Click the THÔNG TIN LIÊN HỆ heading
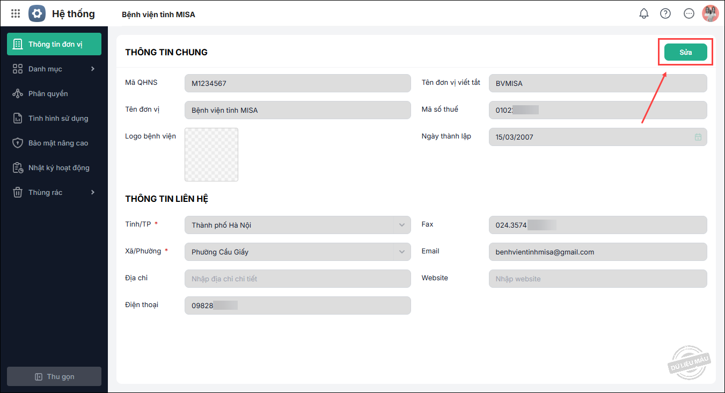This screenshot has height=393, width=725. pyautogui.click(x=167, y=199)
